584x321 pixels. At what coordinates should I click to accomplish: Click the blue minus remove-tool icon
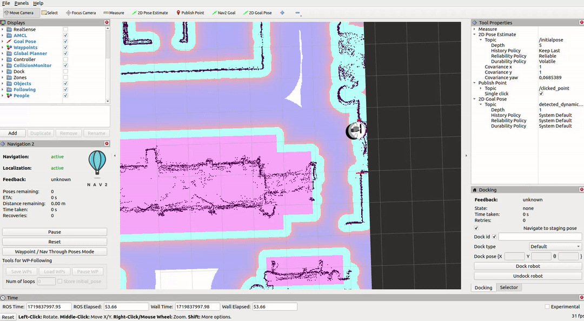[297, 12]
